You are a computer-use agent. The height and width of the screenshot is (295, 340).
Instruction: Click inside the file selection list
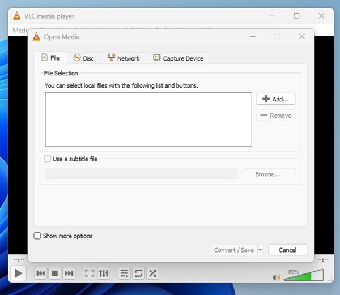point(148,119)
